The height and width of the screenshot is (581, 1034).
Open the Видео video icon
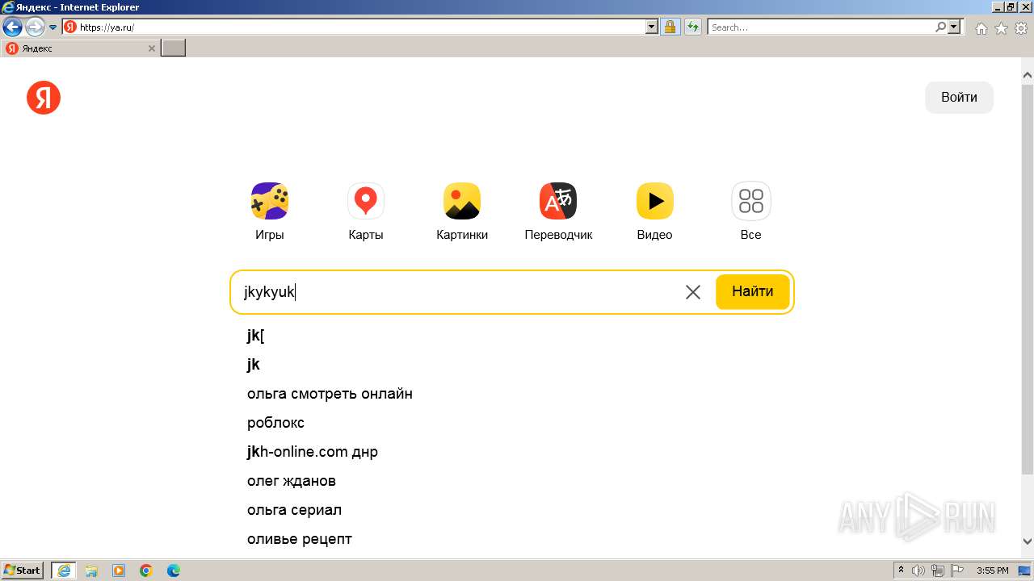click(x=654, y=201)
